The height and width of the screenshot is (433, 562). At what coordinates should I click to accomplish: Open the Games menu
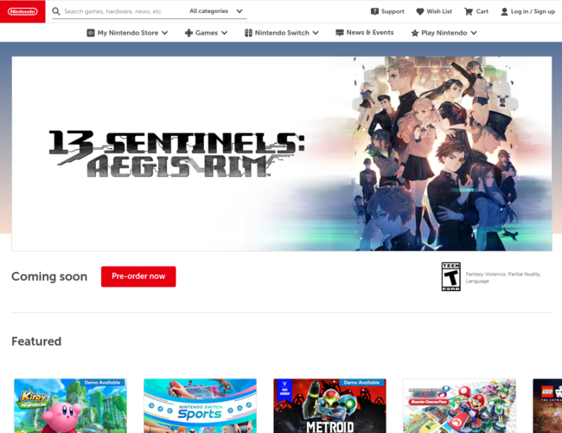click(x=206, y=33)
